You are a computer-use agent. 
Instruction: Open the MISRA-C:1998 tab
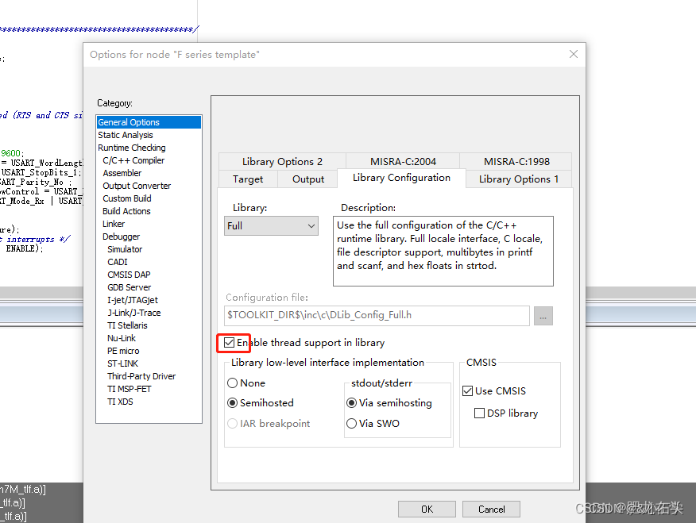pos(516,162)
